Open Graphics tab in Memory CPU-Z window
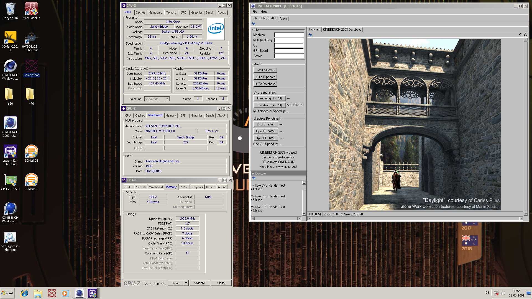Screen dimensions: 532x299 point(197,187)
